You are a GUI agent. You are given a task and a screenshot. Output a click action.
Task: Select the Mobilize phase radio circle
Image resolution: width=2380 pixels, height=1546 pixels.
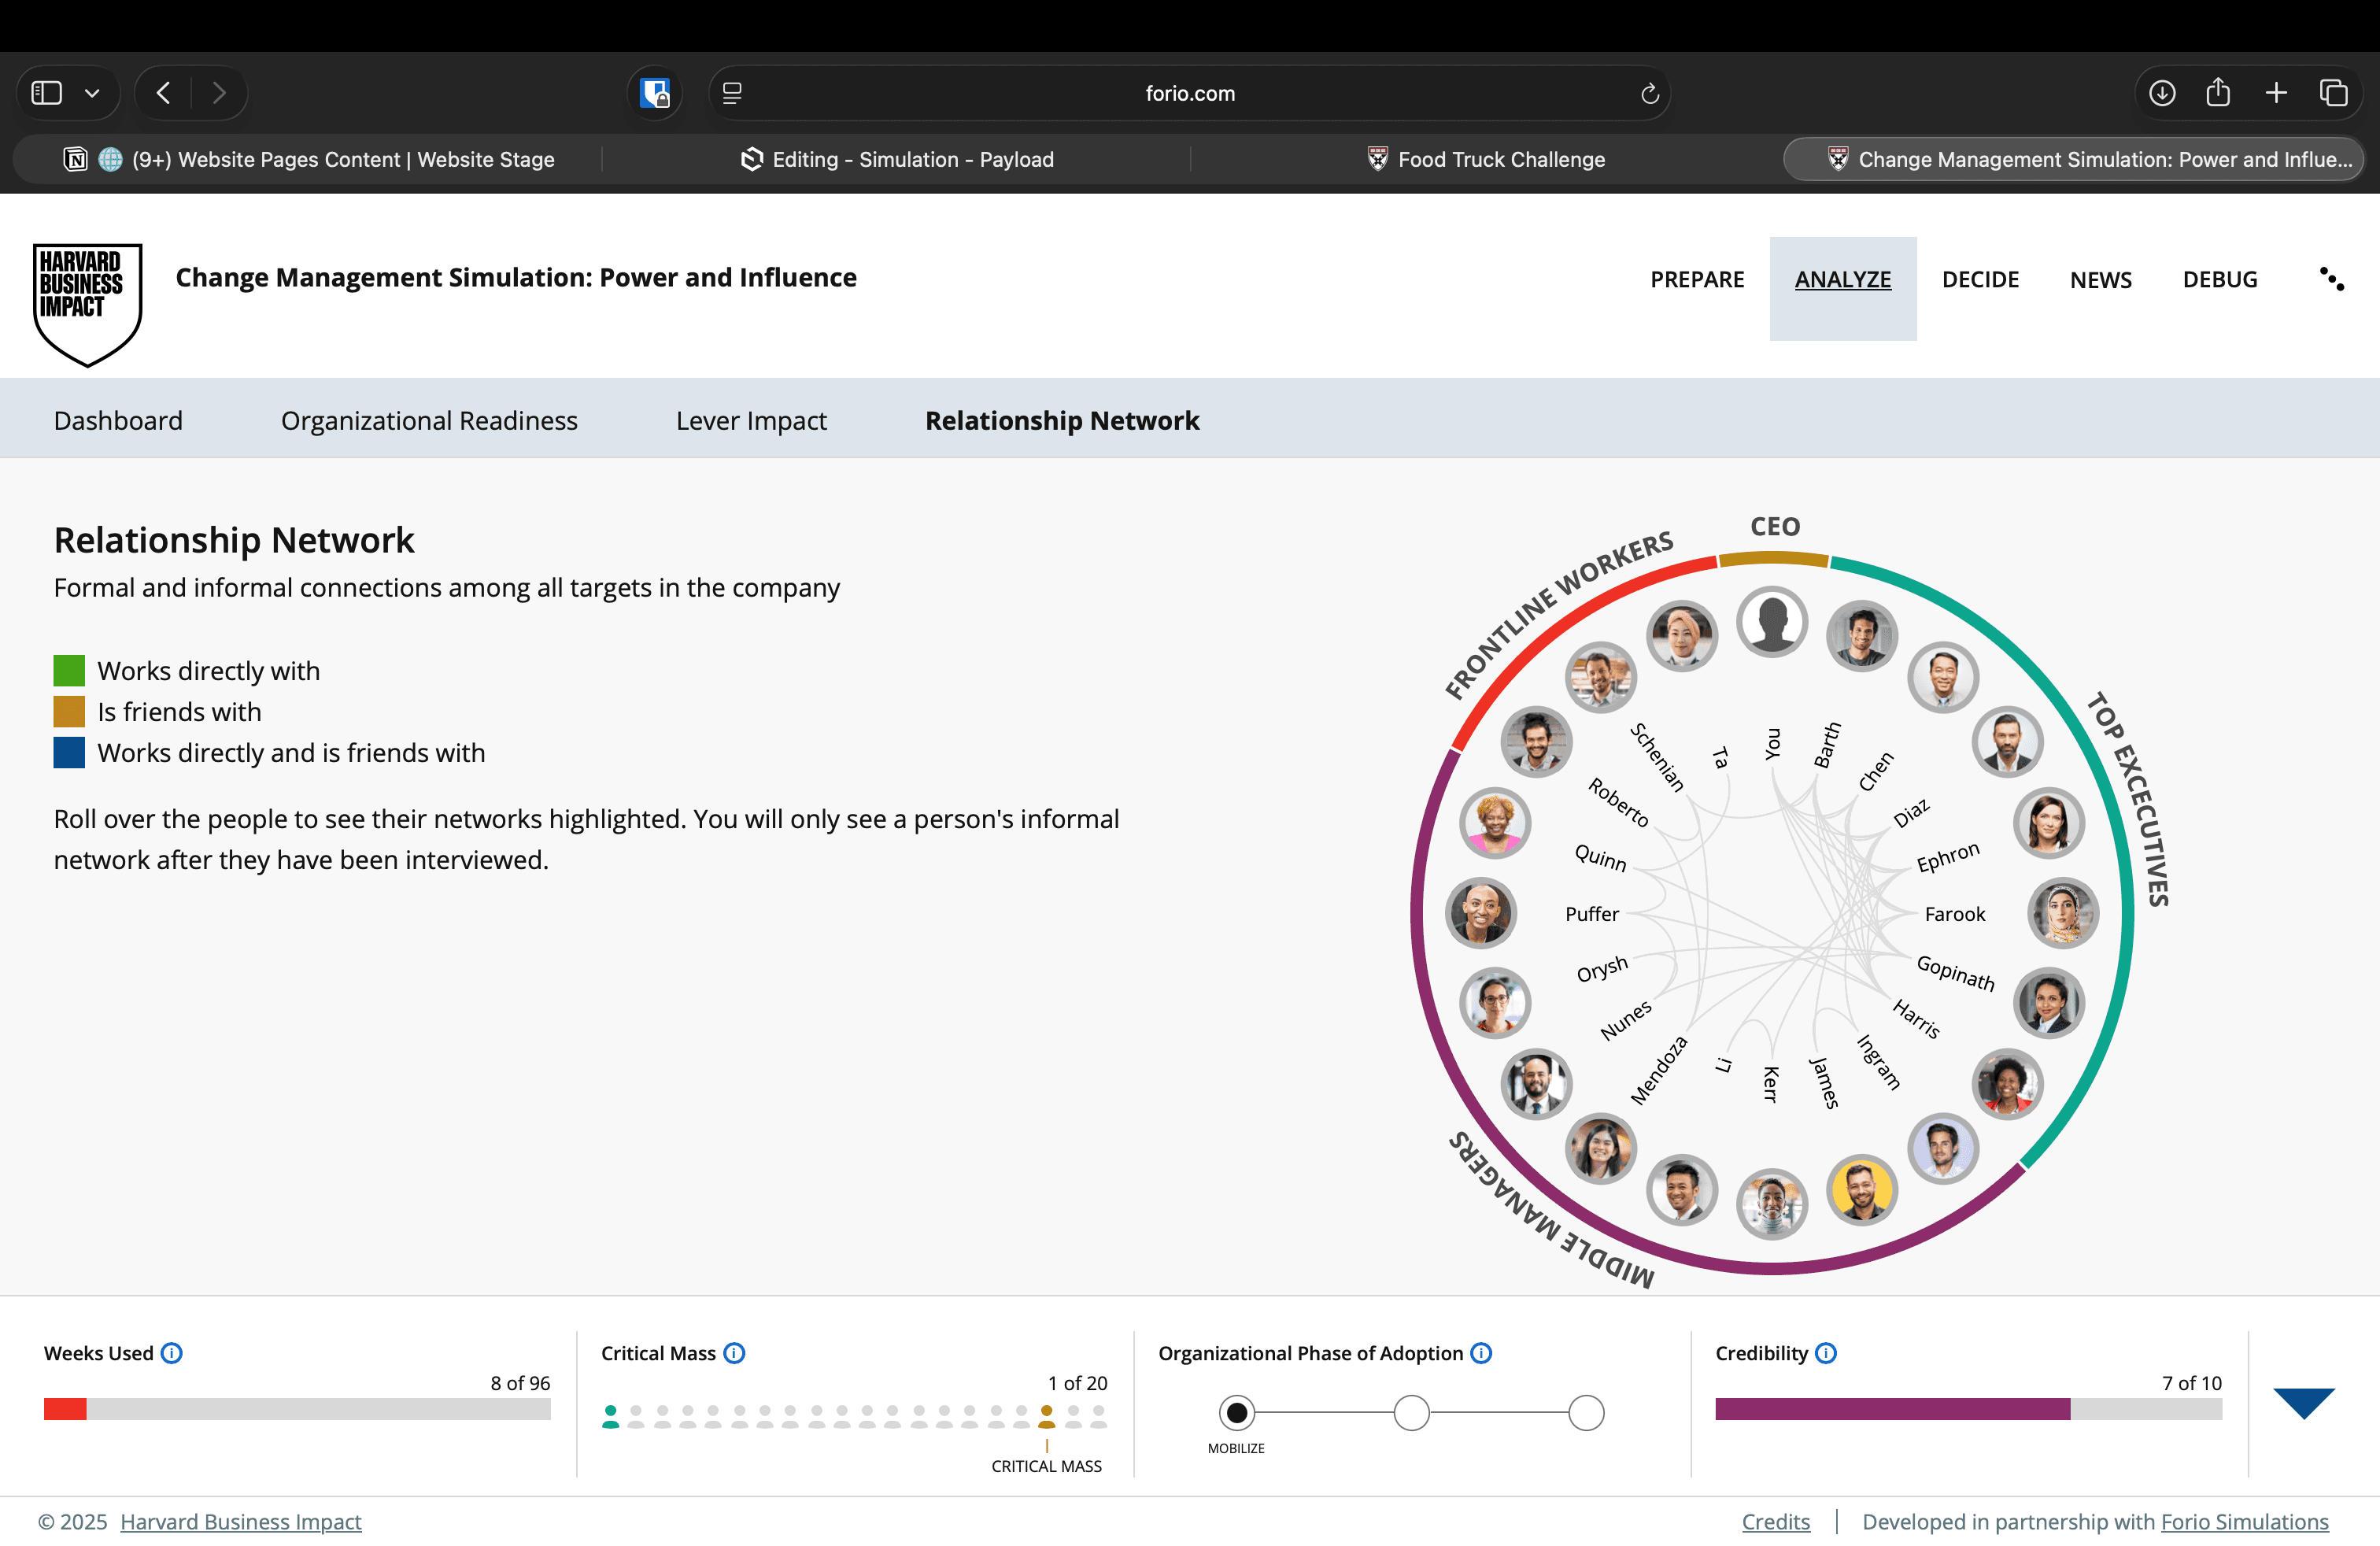coord(1237,1413)
